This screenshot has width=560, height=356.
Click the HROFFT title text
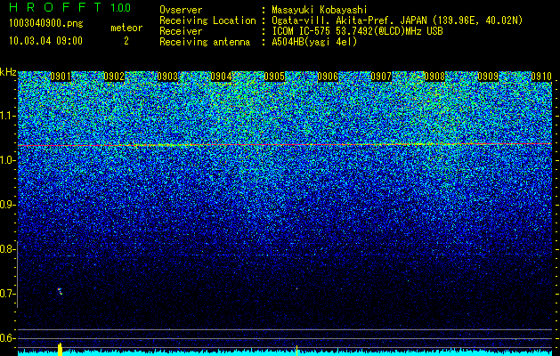pyautogui.click(x=55, y=7)
